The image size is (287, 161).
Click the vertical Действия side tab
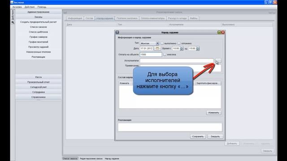pos(13,15)
